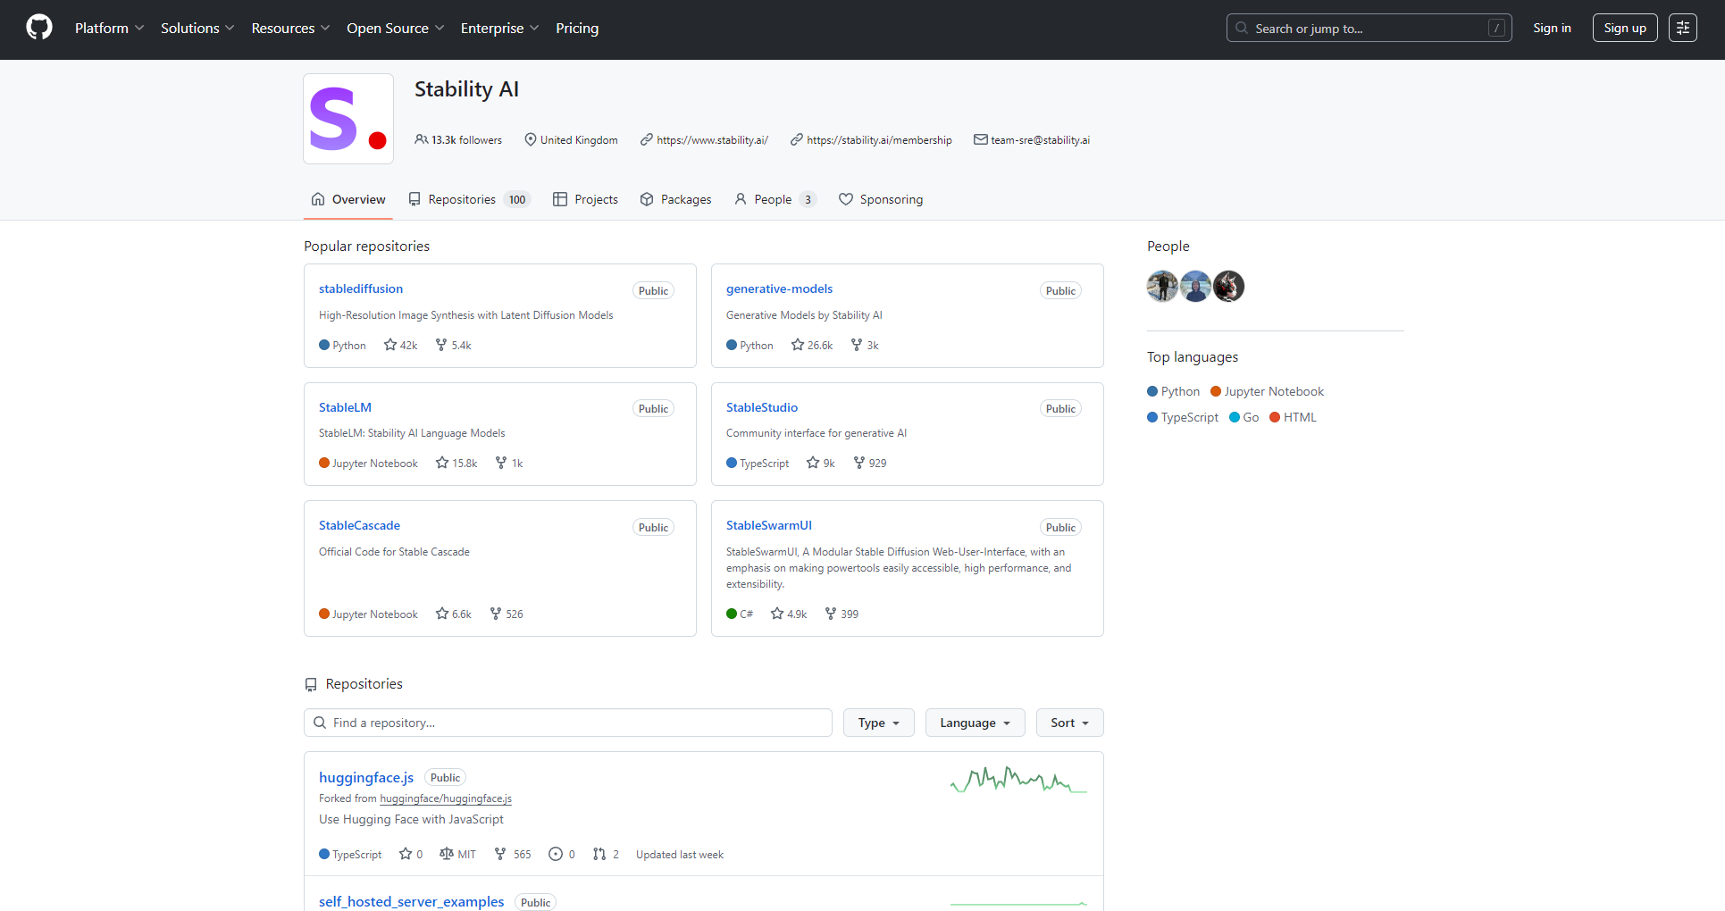The width and height of the screenshot is (1725, 911).
Task: Click the issues icon for huggingface.js
Action: coord(556,854)
